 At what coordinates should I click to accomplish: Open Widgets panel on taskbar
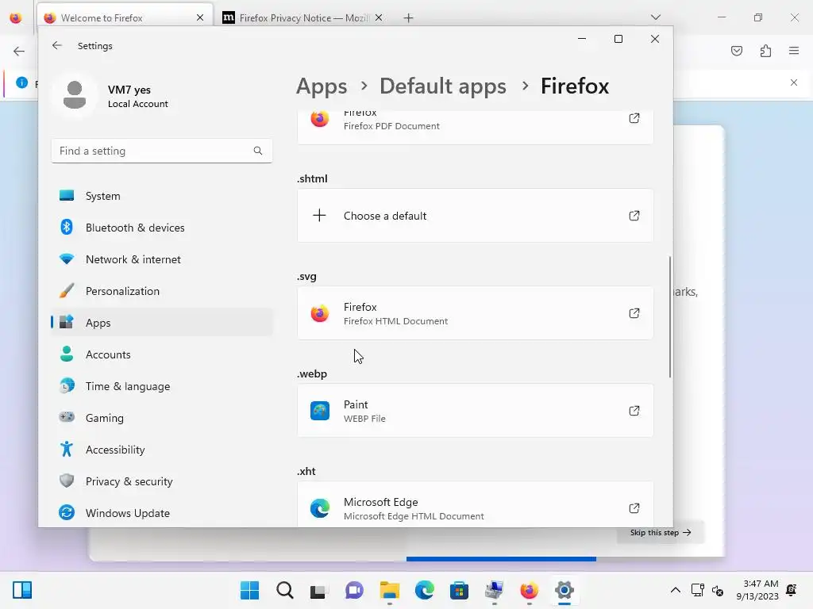(21, 590)
